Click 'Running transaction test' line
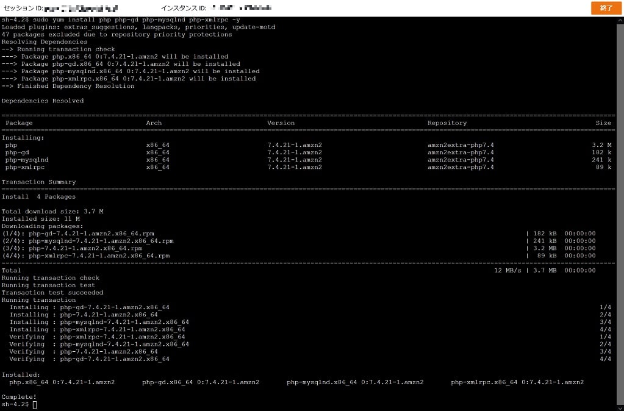Viewport: 624px width, 411px height. pyautogui.click(x=49, y=285)
